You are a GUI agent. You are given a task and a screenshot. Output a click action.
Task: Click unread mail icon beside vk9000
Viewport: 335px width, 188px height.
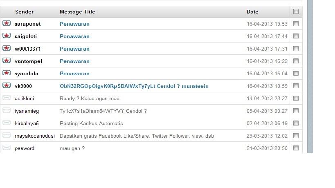coord(6,85)
